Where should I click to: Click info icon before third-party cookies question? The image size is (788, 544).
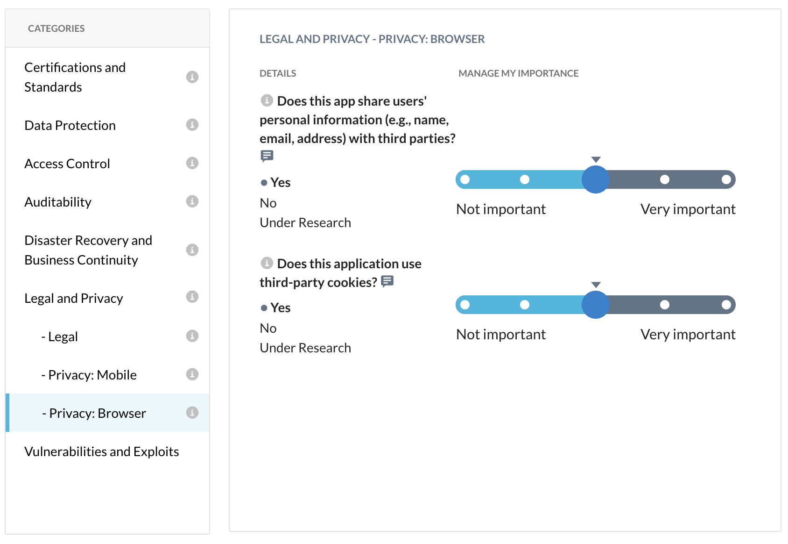pyautogui.click(x=267, y=263)
